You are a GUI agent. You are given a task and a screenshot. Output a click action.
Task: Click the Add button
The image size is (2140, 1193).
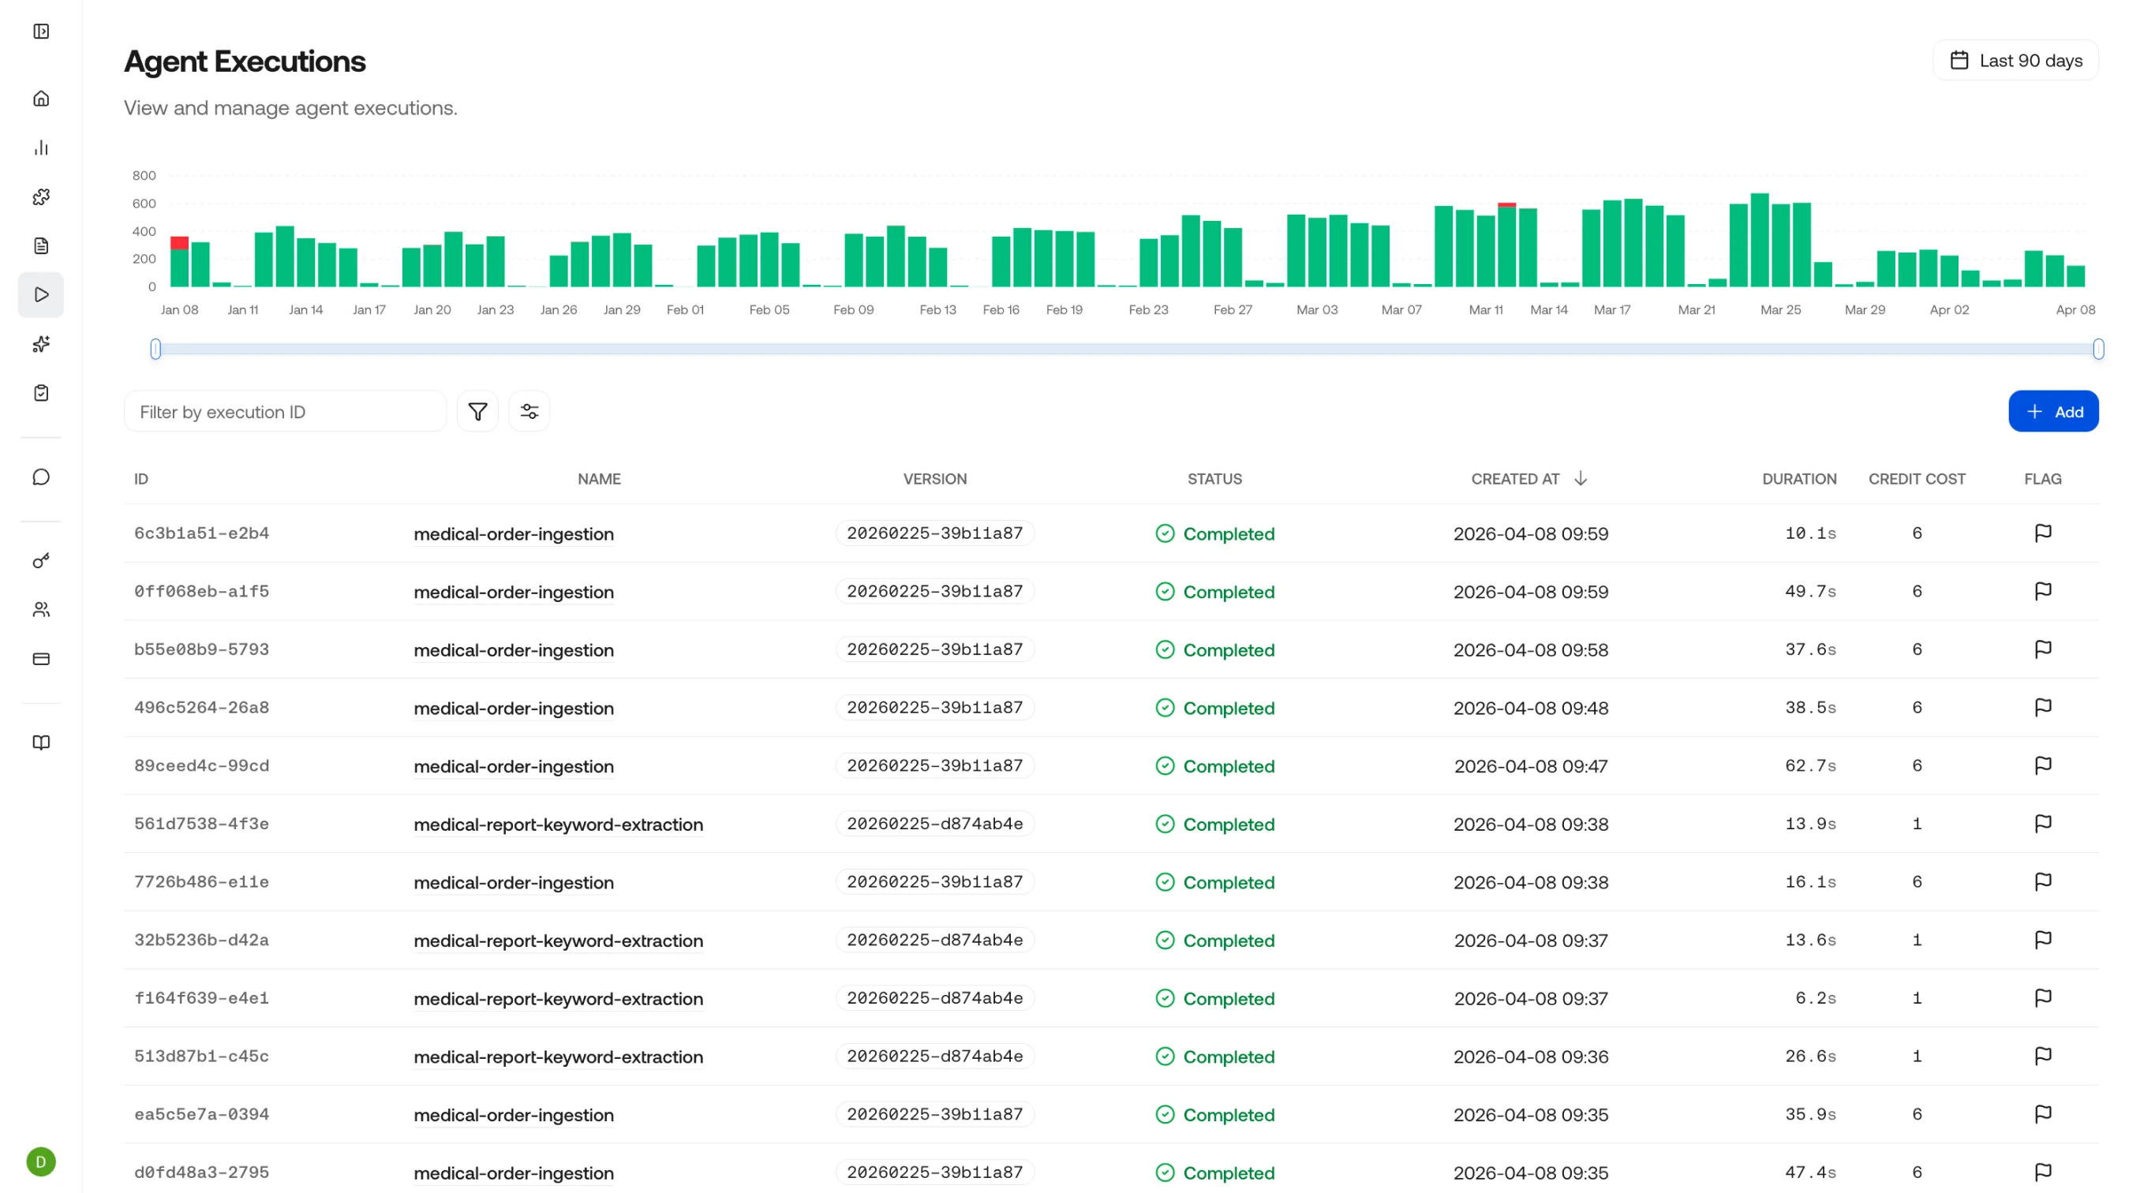2052,411
